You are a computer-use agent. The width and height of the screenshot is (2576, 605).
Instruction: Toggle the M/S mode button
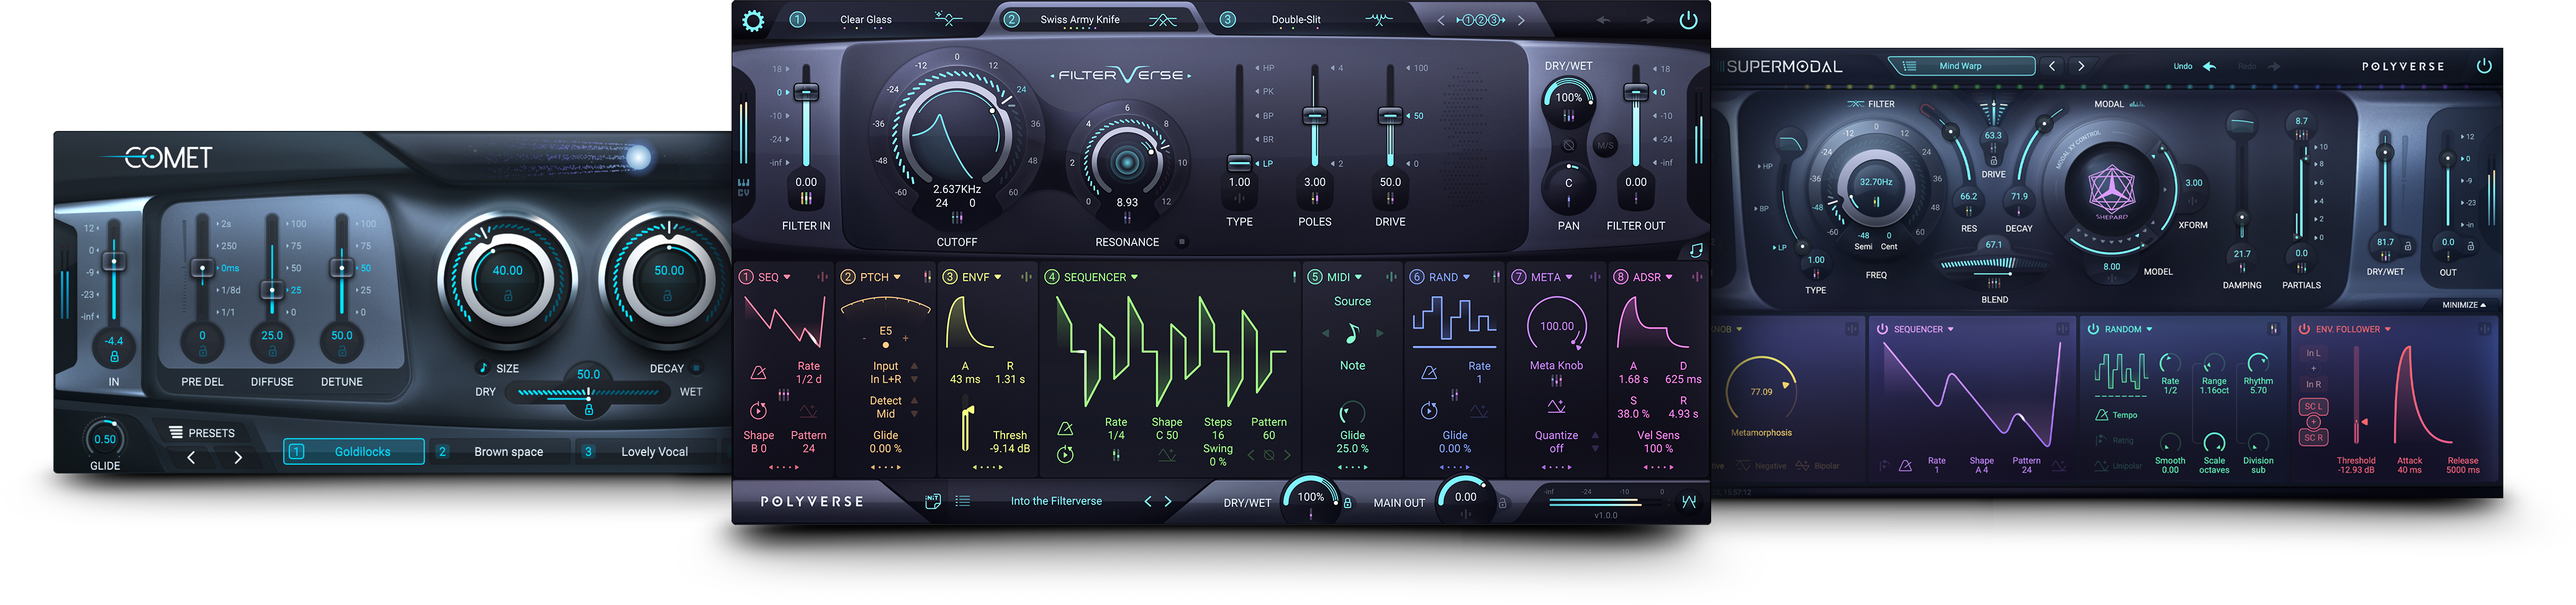pyautogui.click(x=1605, y=146)
